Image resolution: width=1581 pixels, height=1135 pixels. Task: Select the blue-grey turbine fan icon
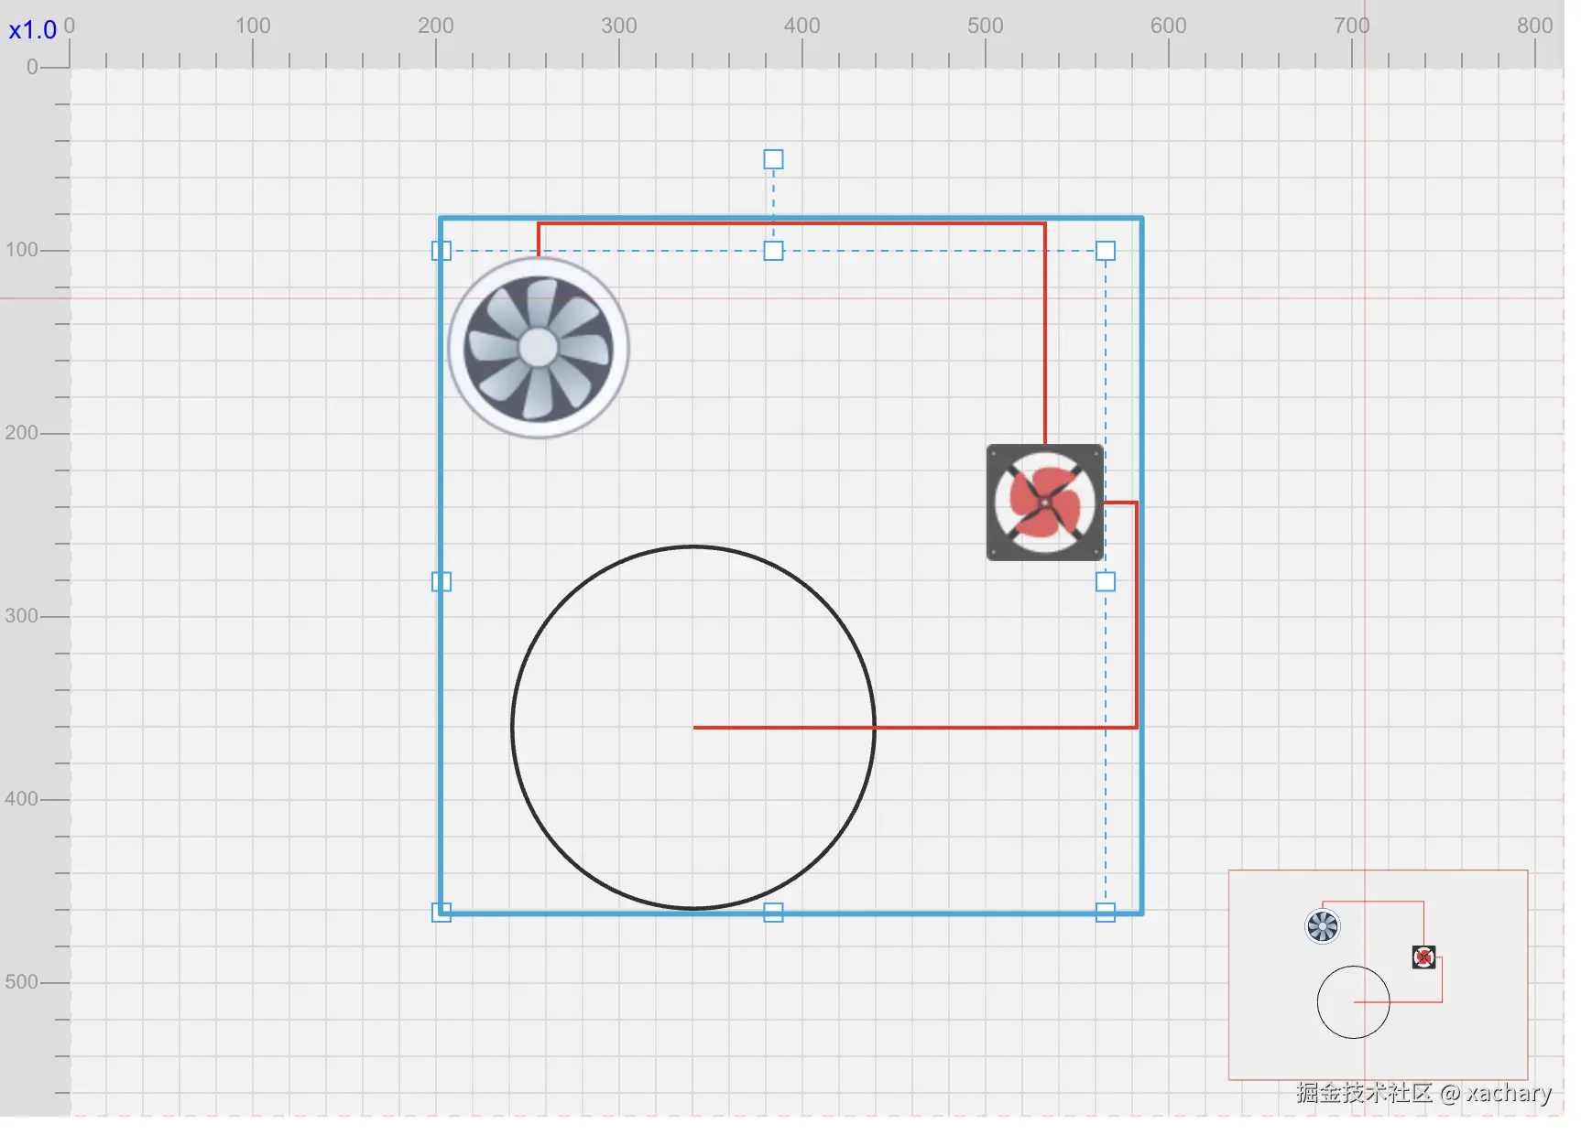(x=539, y=348)
